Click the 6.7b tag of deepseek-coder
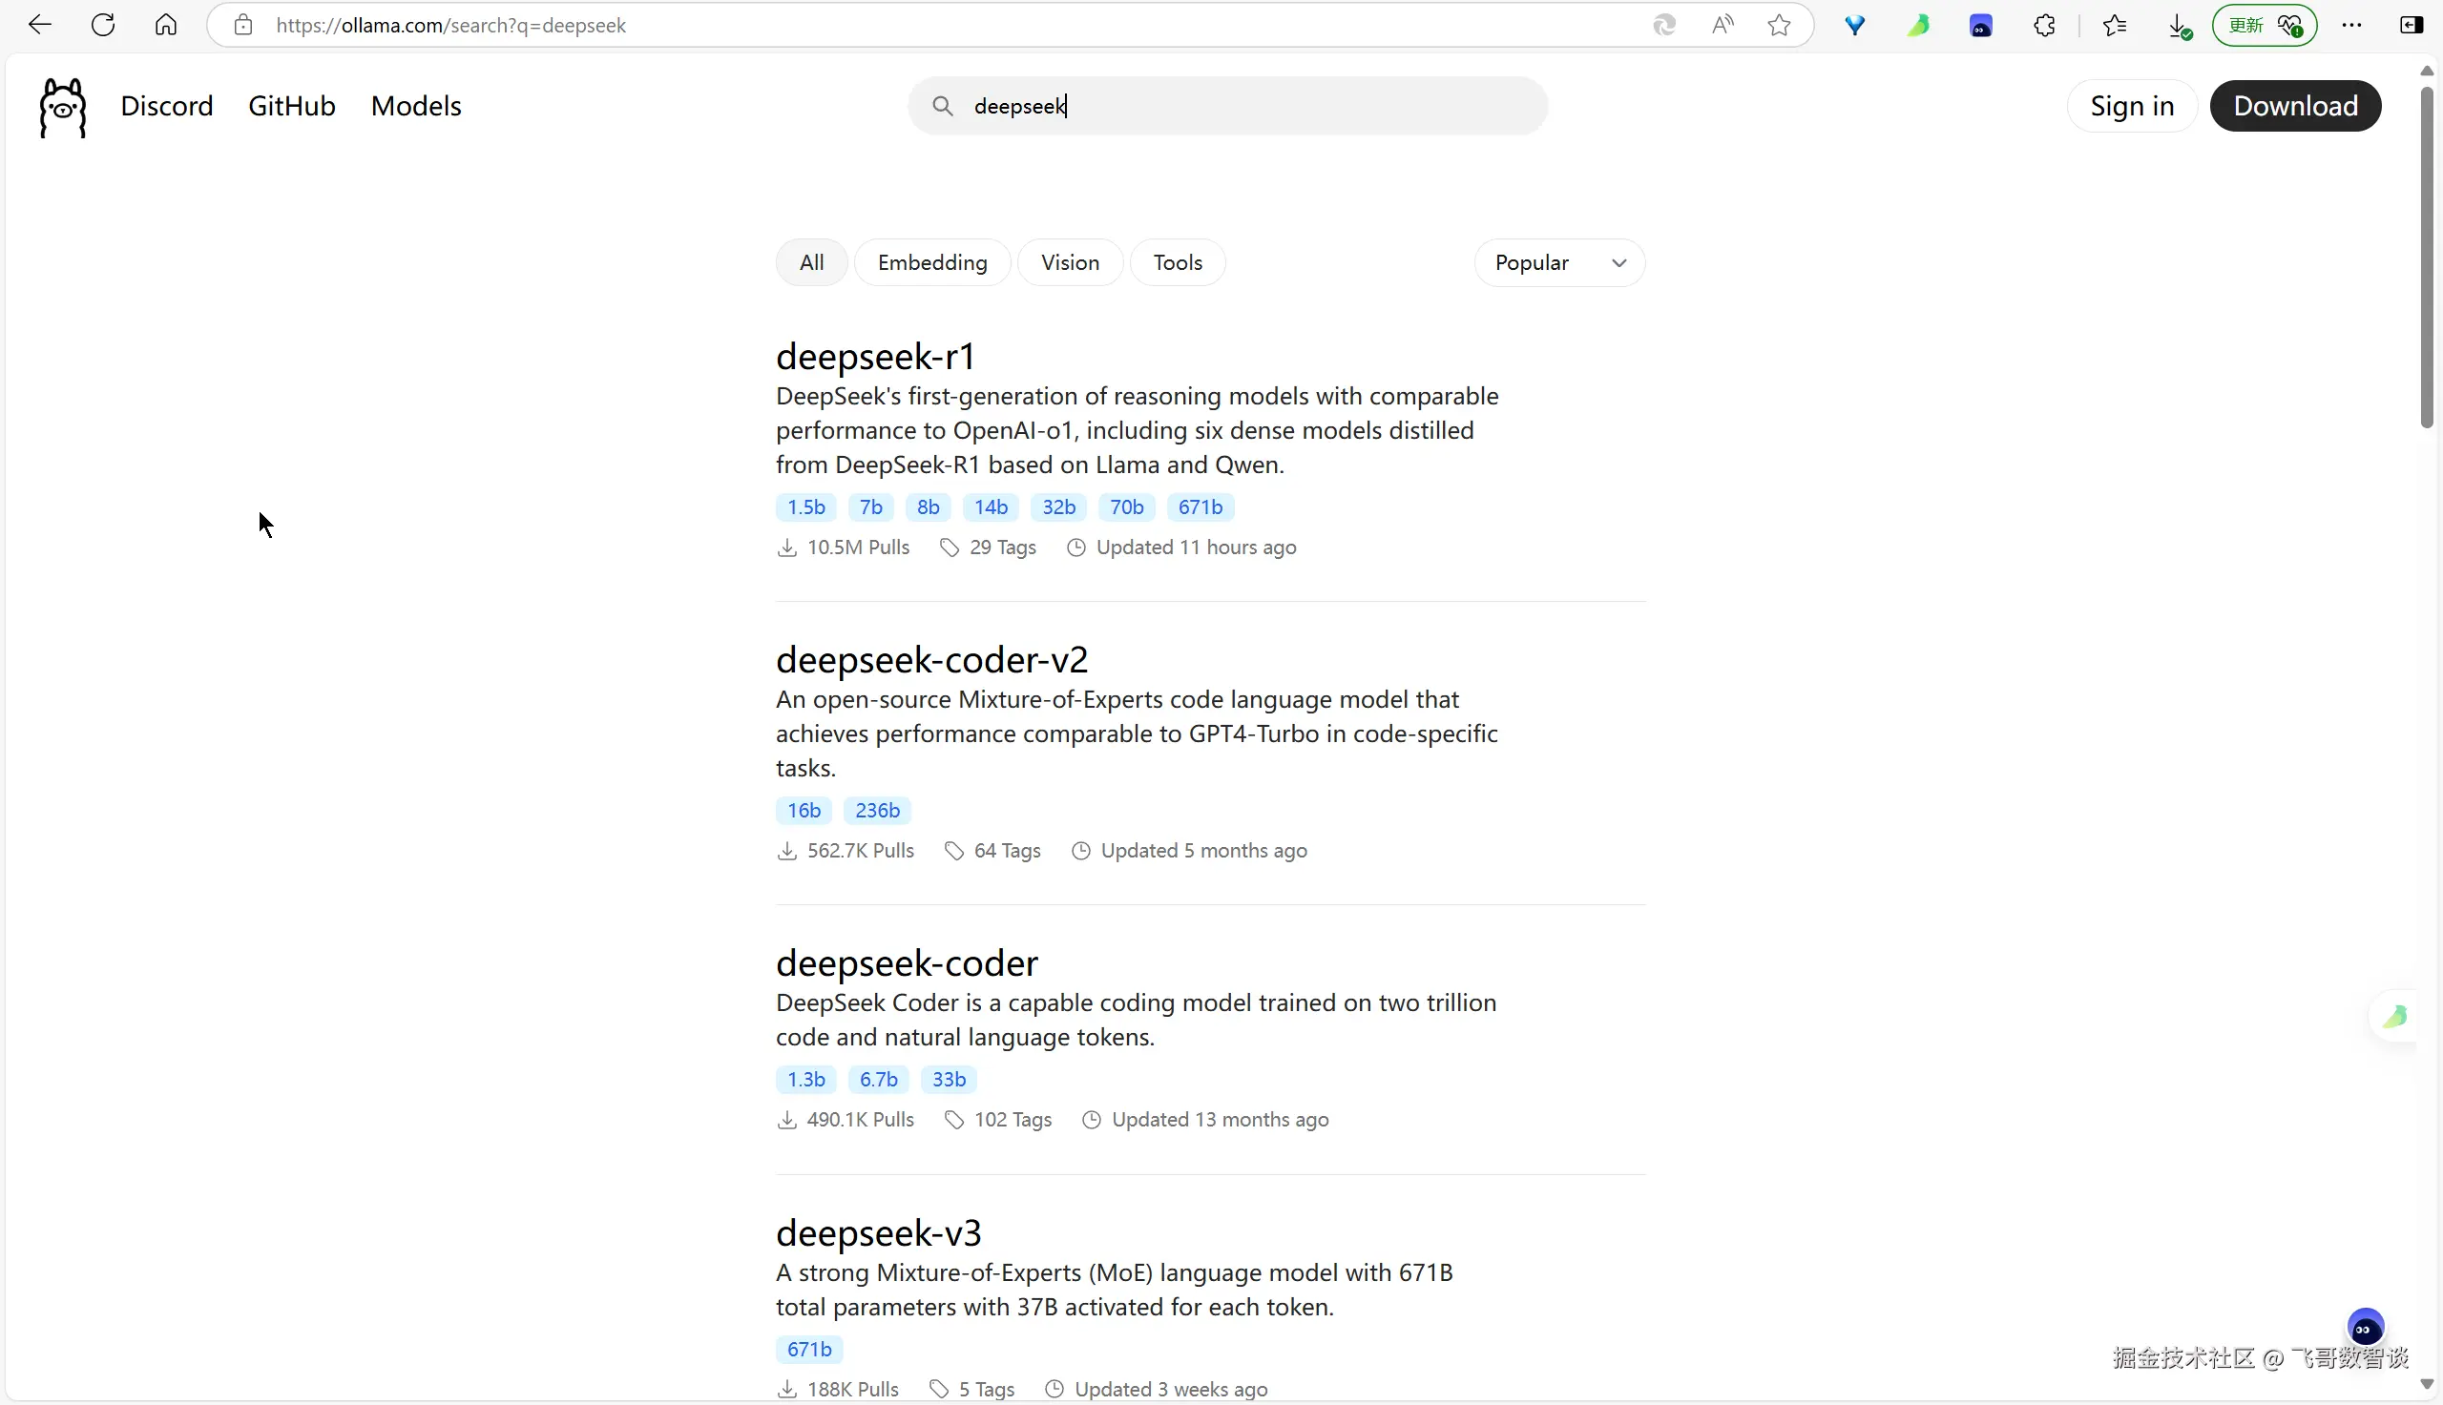Screen dimensions: 2443x1405 tap(878, 1079)
